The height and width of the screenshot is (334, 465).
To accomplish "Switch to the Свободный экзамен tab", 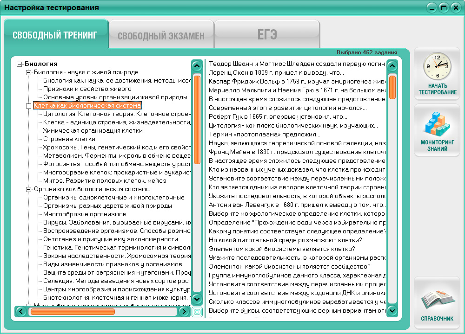I will coord(161,36).
